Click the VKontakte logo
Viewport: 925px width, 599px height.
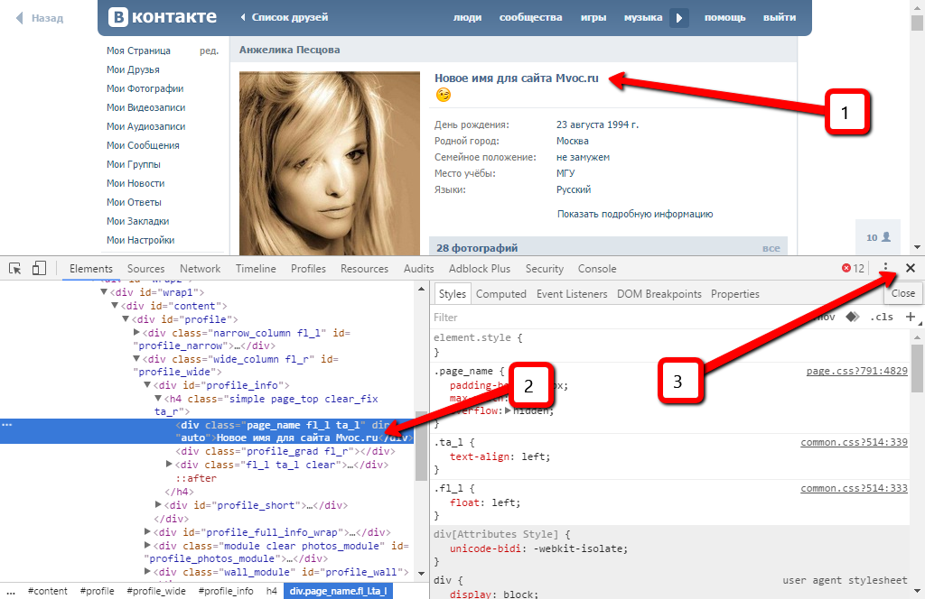point(163,17)
